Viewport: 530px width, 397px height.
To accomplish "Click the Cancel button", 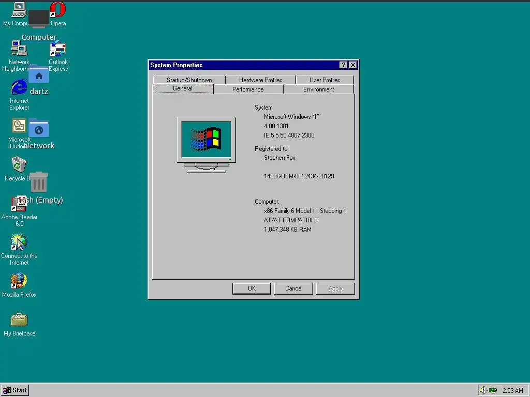I will click(x=293, y=288).
